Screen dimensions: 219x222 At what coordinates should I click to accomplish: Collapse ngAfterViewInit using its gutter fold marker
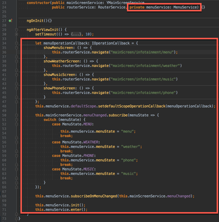16,30
